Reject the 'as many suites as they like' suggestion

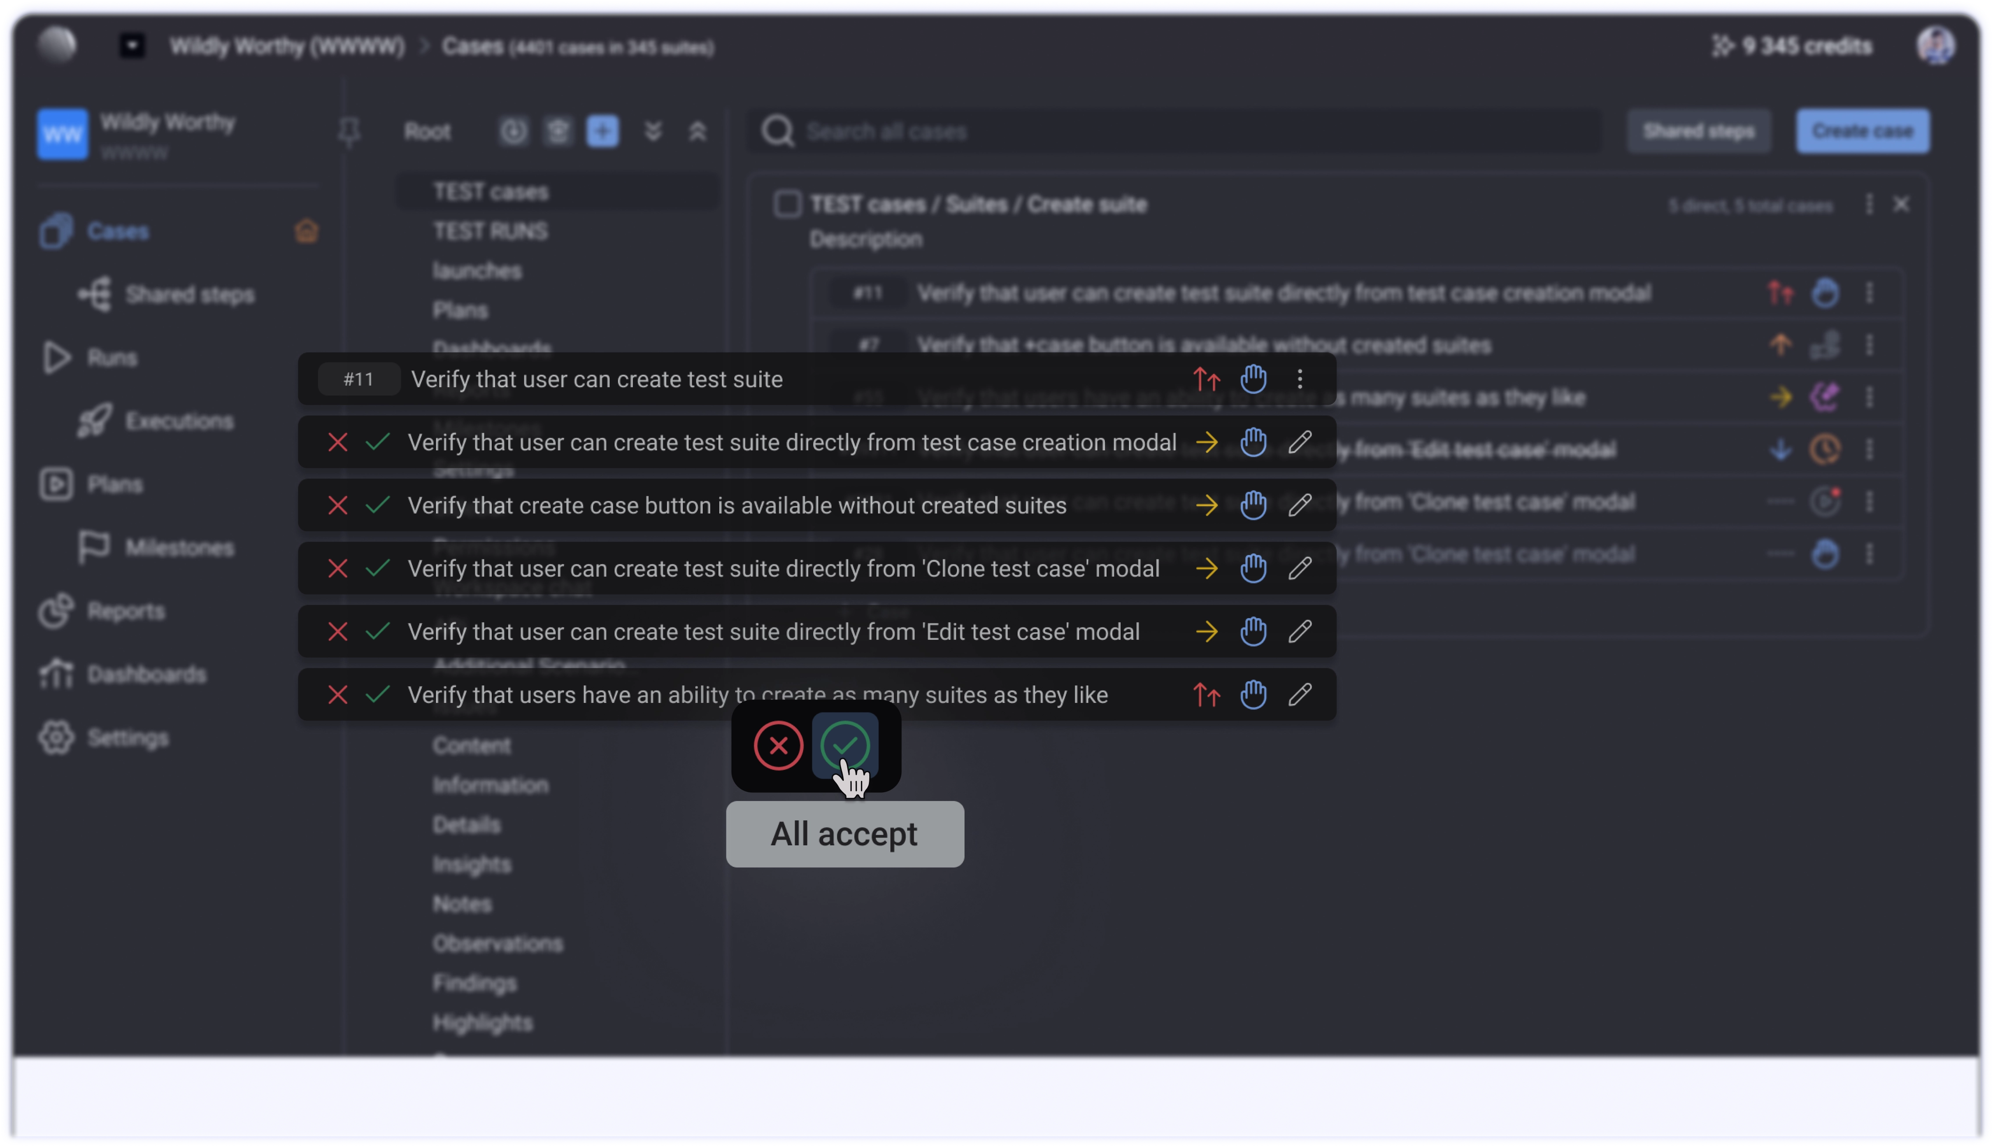coord(337,695)
